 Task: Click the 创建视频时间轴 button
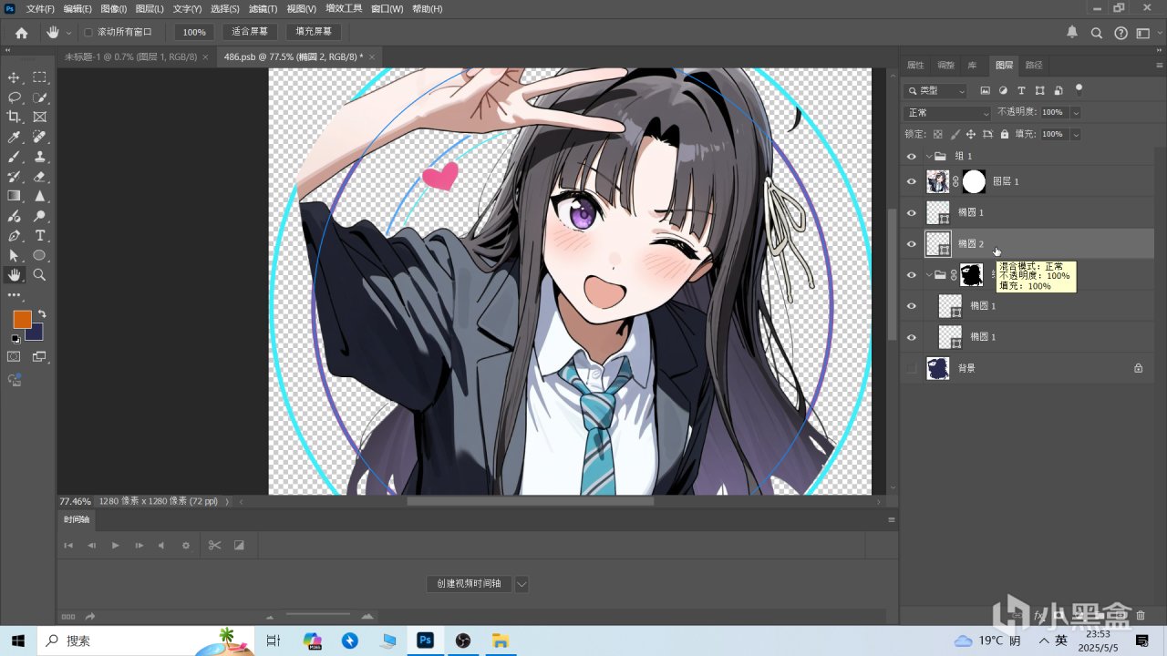(x=469, y=584)
